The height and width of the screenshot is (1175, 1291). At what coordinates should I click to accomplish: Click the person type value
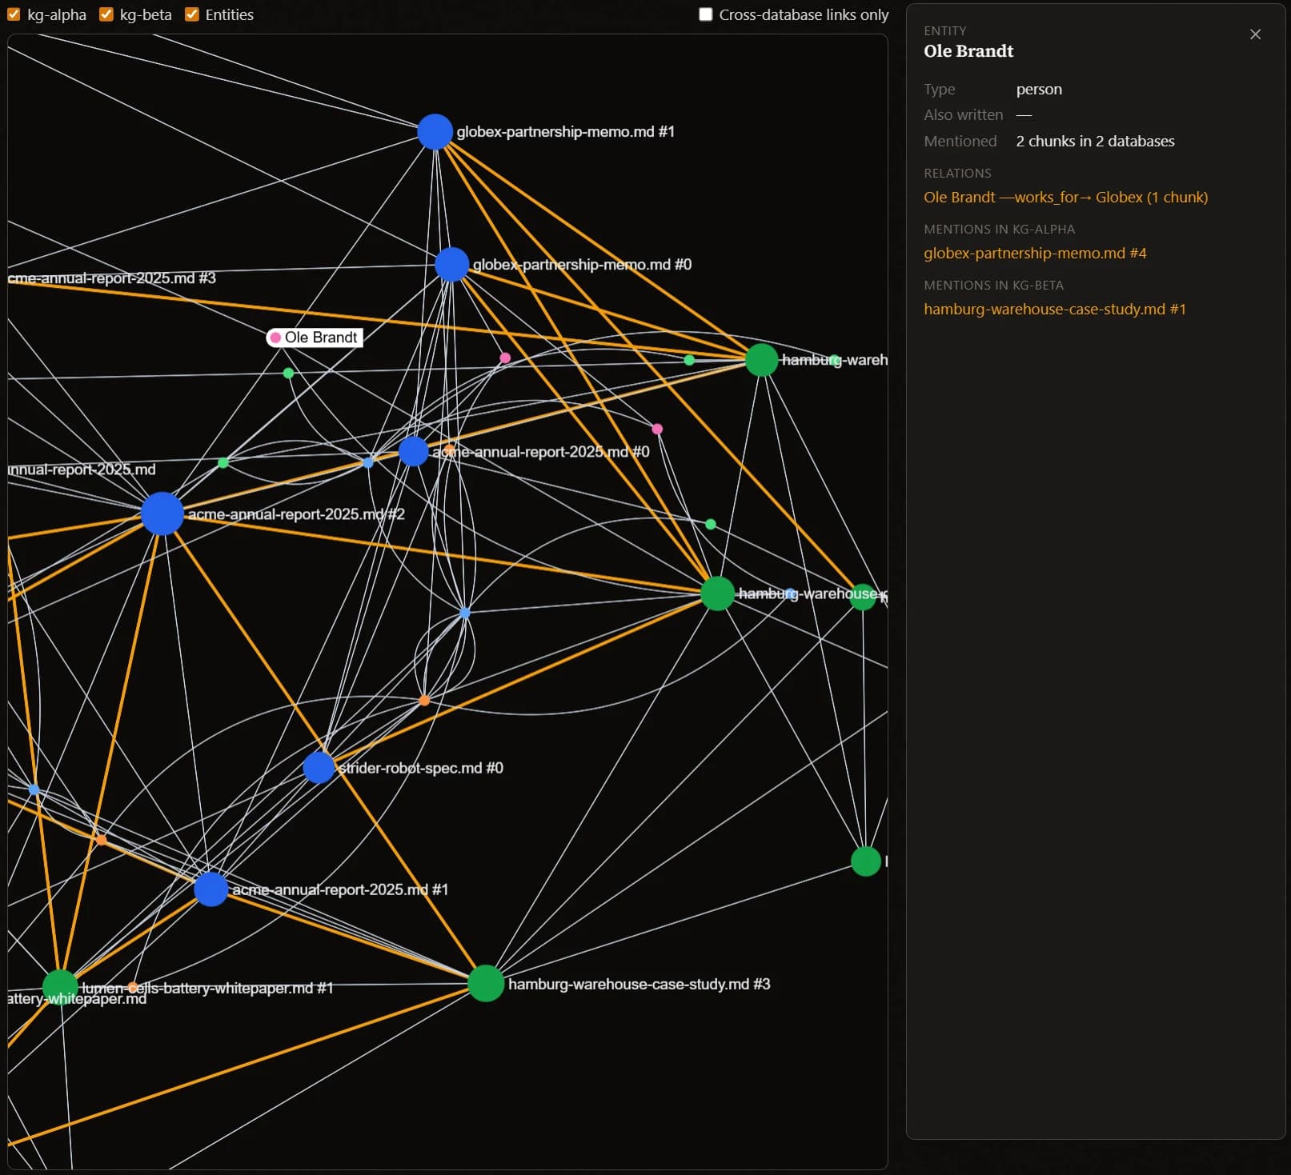point(1039,89)
